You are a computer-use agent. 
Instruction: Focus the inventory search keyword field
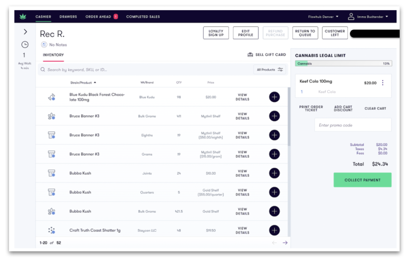coord(146,70)
